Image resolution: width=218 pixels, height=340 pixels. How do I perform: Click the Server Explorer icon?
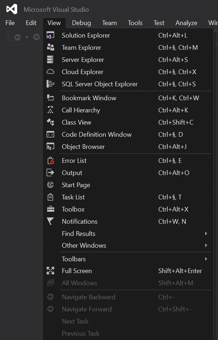click(x=50, y=60)
